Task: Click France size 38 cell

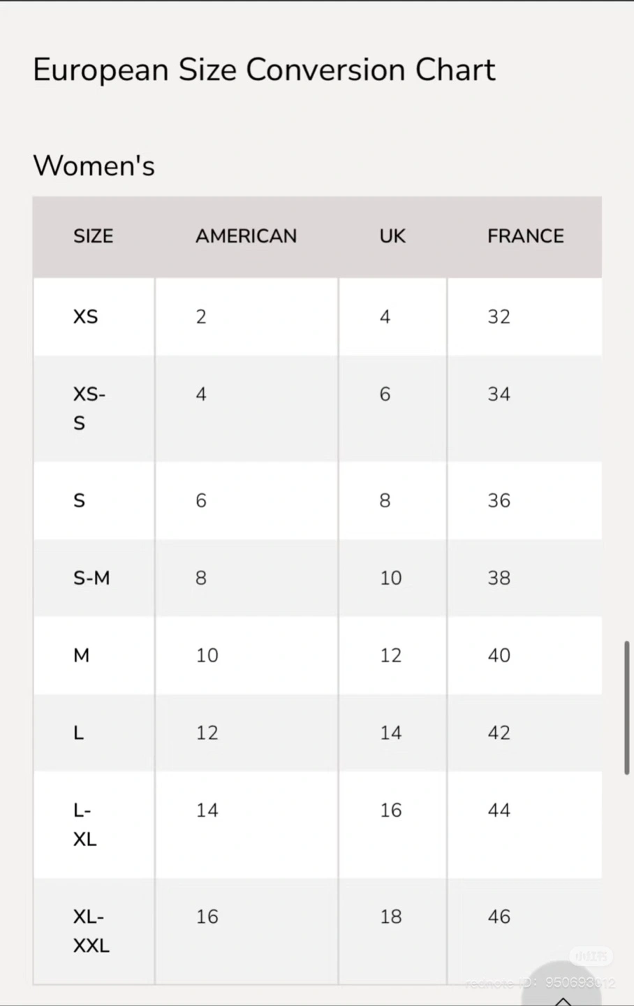Action: pos(499,578)
